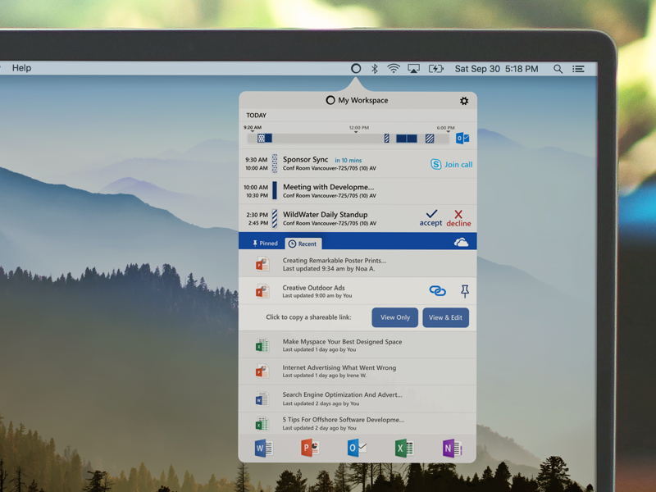The image size is (656, 492).
Task: Switch to the Pinned tab
Action: (265, 243)
